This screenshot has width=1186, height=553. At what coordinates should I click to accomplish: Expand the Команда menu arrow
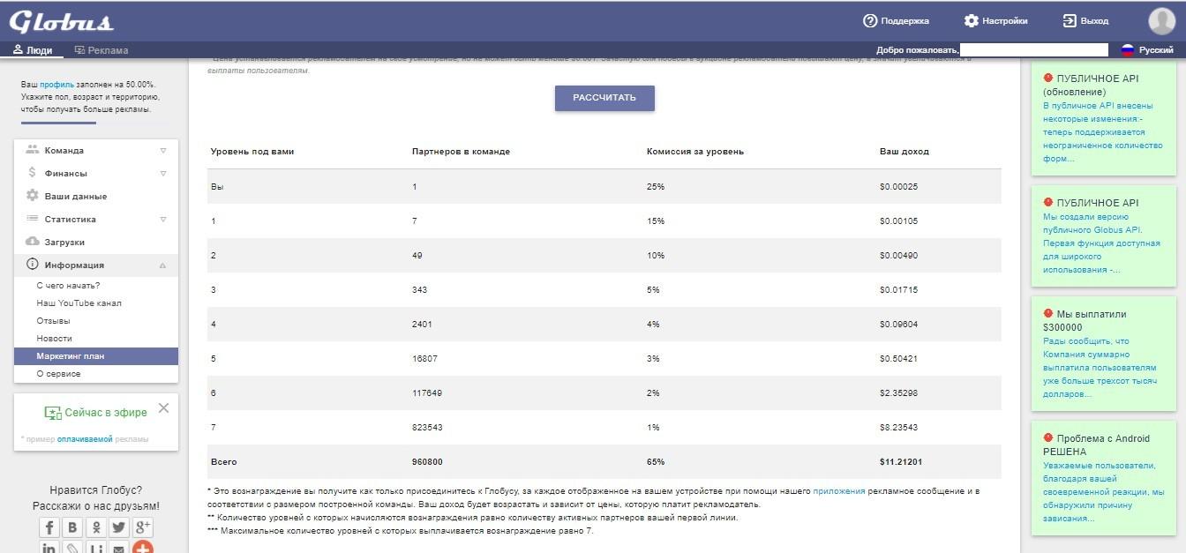[x=163, y=151]
